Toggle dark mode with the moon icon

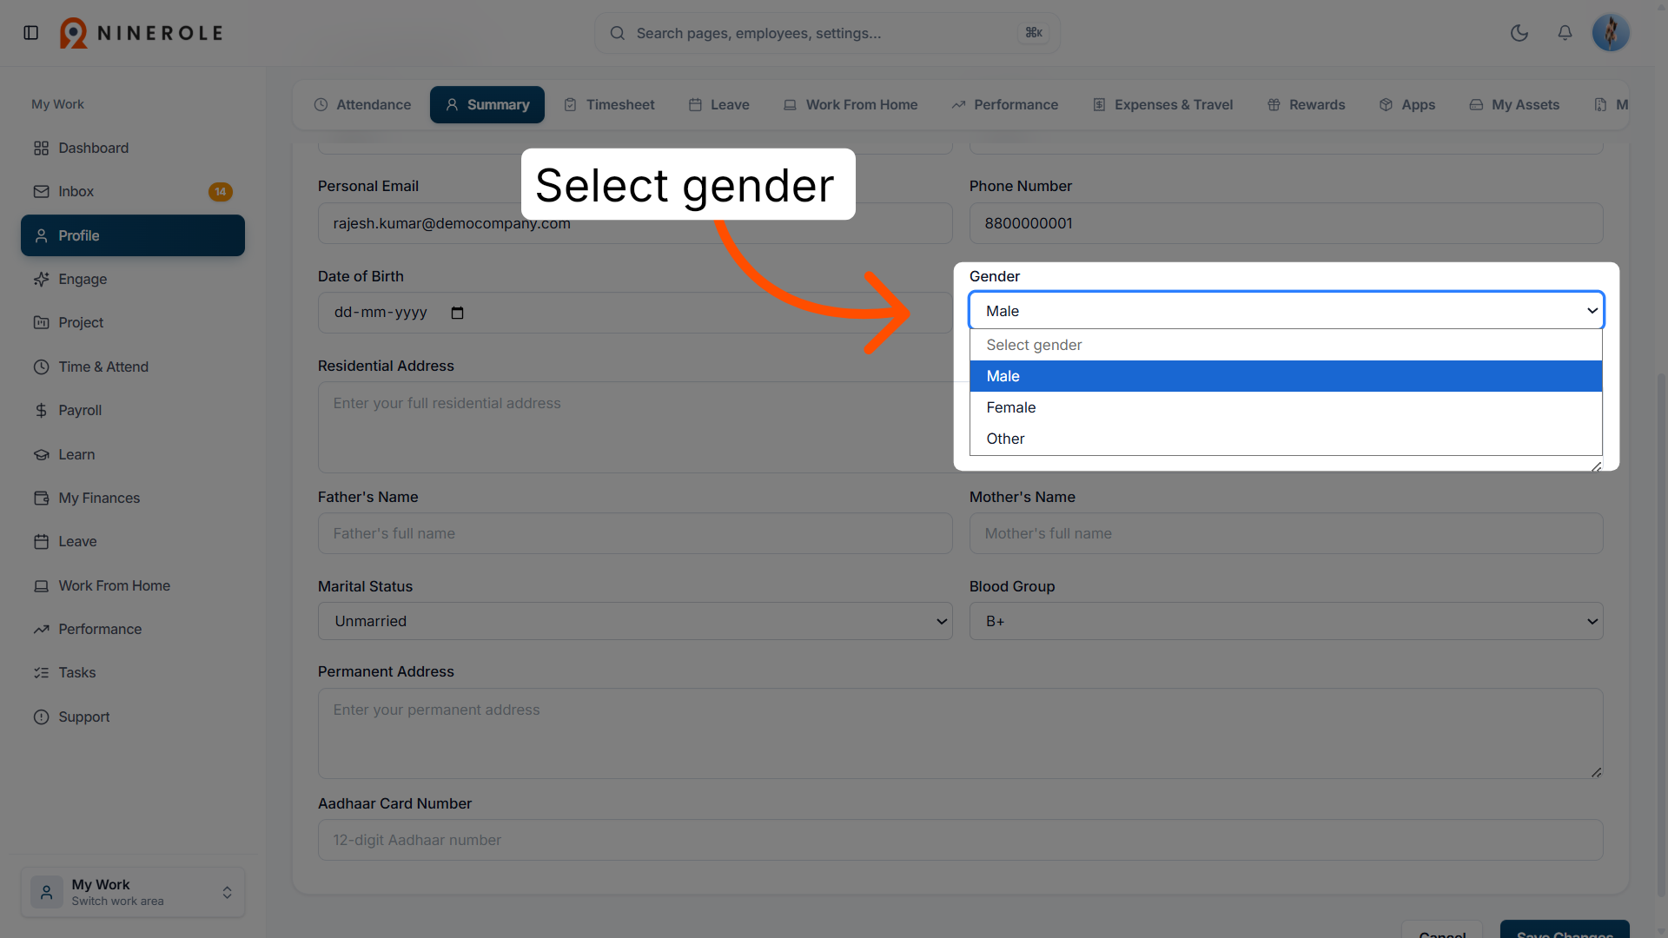pos(1519,33)
